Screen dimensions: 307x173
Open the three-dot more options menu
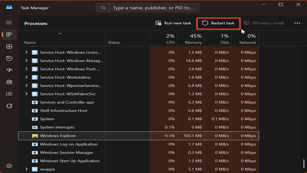[x=297, y=23]
